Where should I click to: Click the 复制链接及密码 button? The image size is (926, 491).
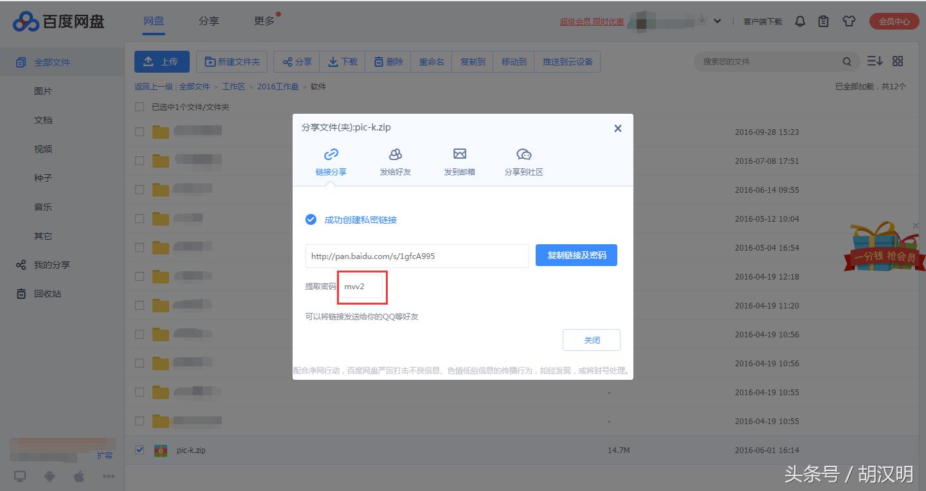coord(576,255)
